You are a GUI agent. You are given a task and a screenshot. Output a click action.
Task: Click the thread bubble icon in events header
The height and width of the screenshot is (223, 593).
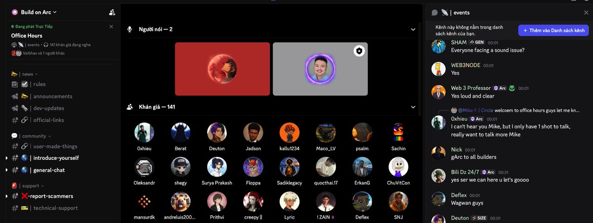(x=434, y=13)
